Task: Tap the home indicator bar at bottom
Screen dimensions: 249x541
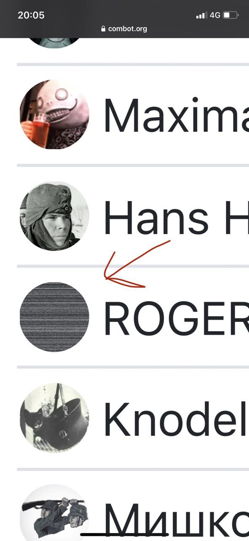Action: click(124, 535)
